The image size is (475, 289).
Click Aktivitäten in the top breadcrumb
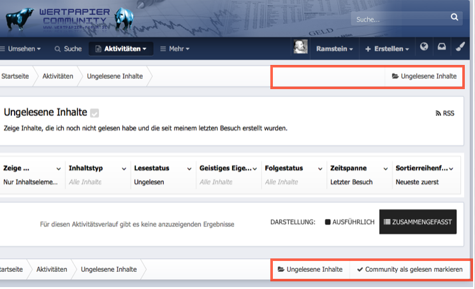[x=57, y=76]
